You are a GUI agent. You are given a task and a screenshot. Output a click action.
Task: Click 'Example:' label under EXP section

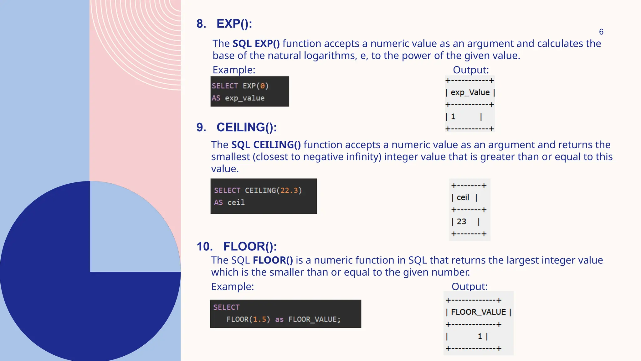234,70
